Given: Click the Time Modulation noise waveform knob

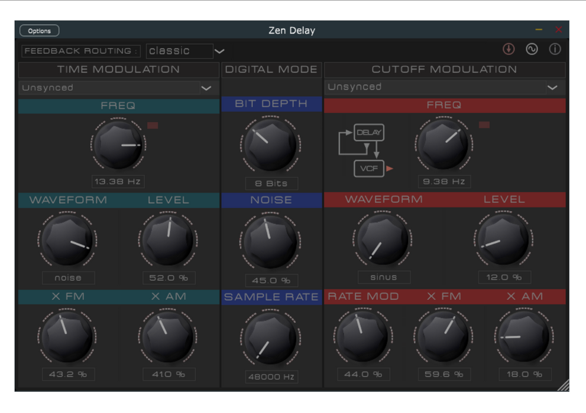Looking at the screenshot, I should coord(68,240).
